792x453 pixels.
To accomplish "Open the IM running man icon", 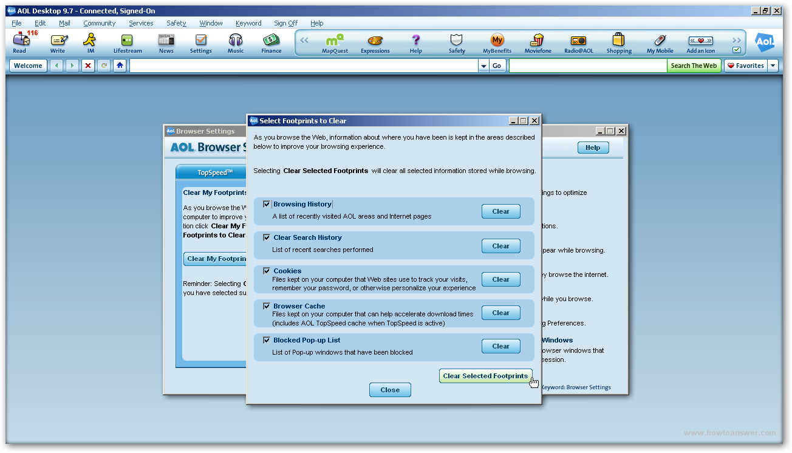I will pos(90,43).
